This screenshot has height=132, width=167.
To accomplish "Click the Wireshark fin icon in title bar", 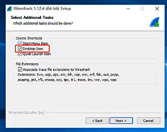I will 9,9.
